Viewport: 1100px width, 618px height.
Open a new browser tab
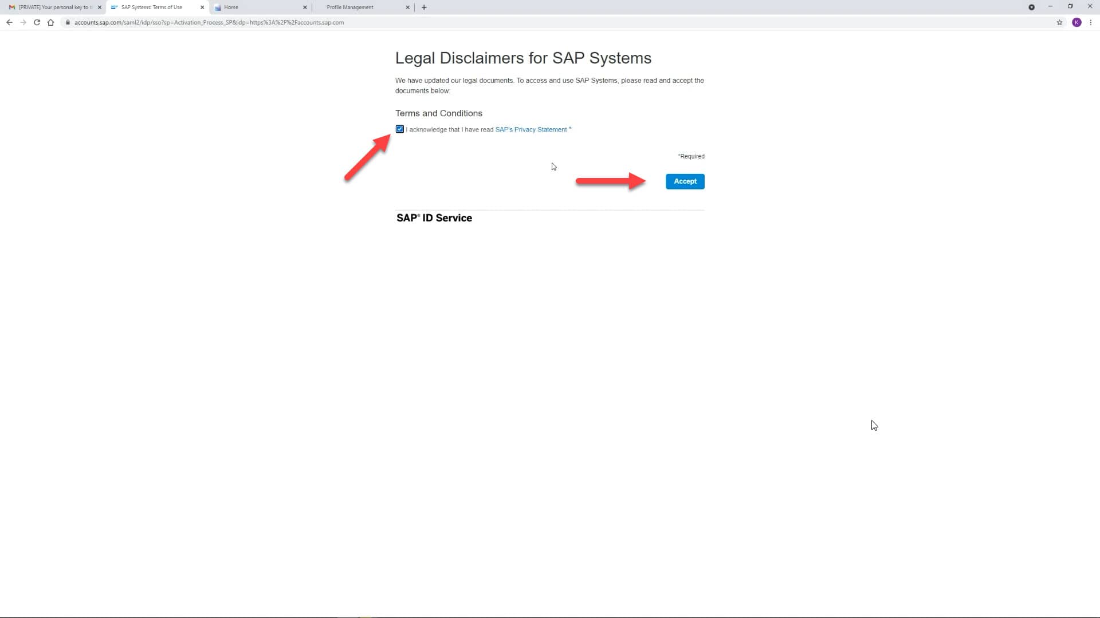[424, 7]
